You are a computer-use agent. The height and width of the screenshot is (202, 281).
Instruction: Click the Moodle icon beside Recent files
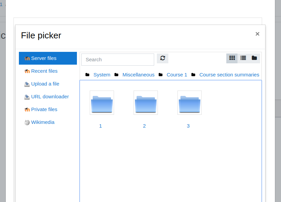tap(27, 71)
